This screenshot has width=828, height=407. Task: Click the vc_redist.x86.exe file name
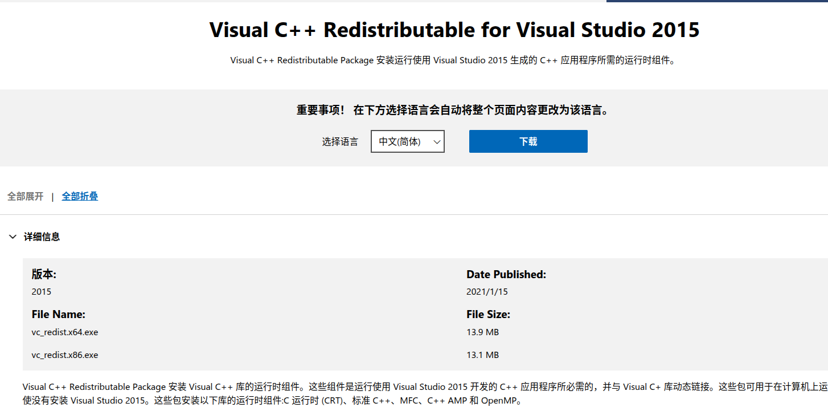65,355
